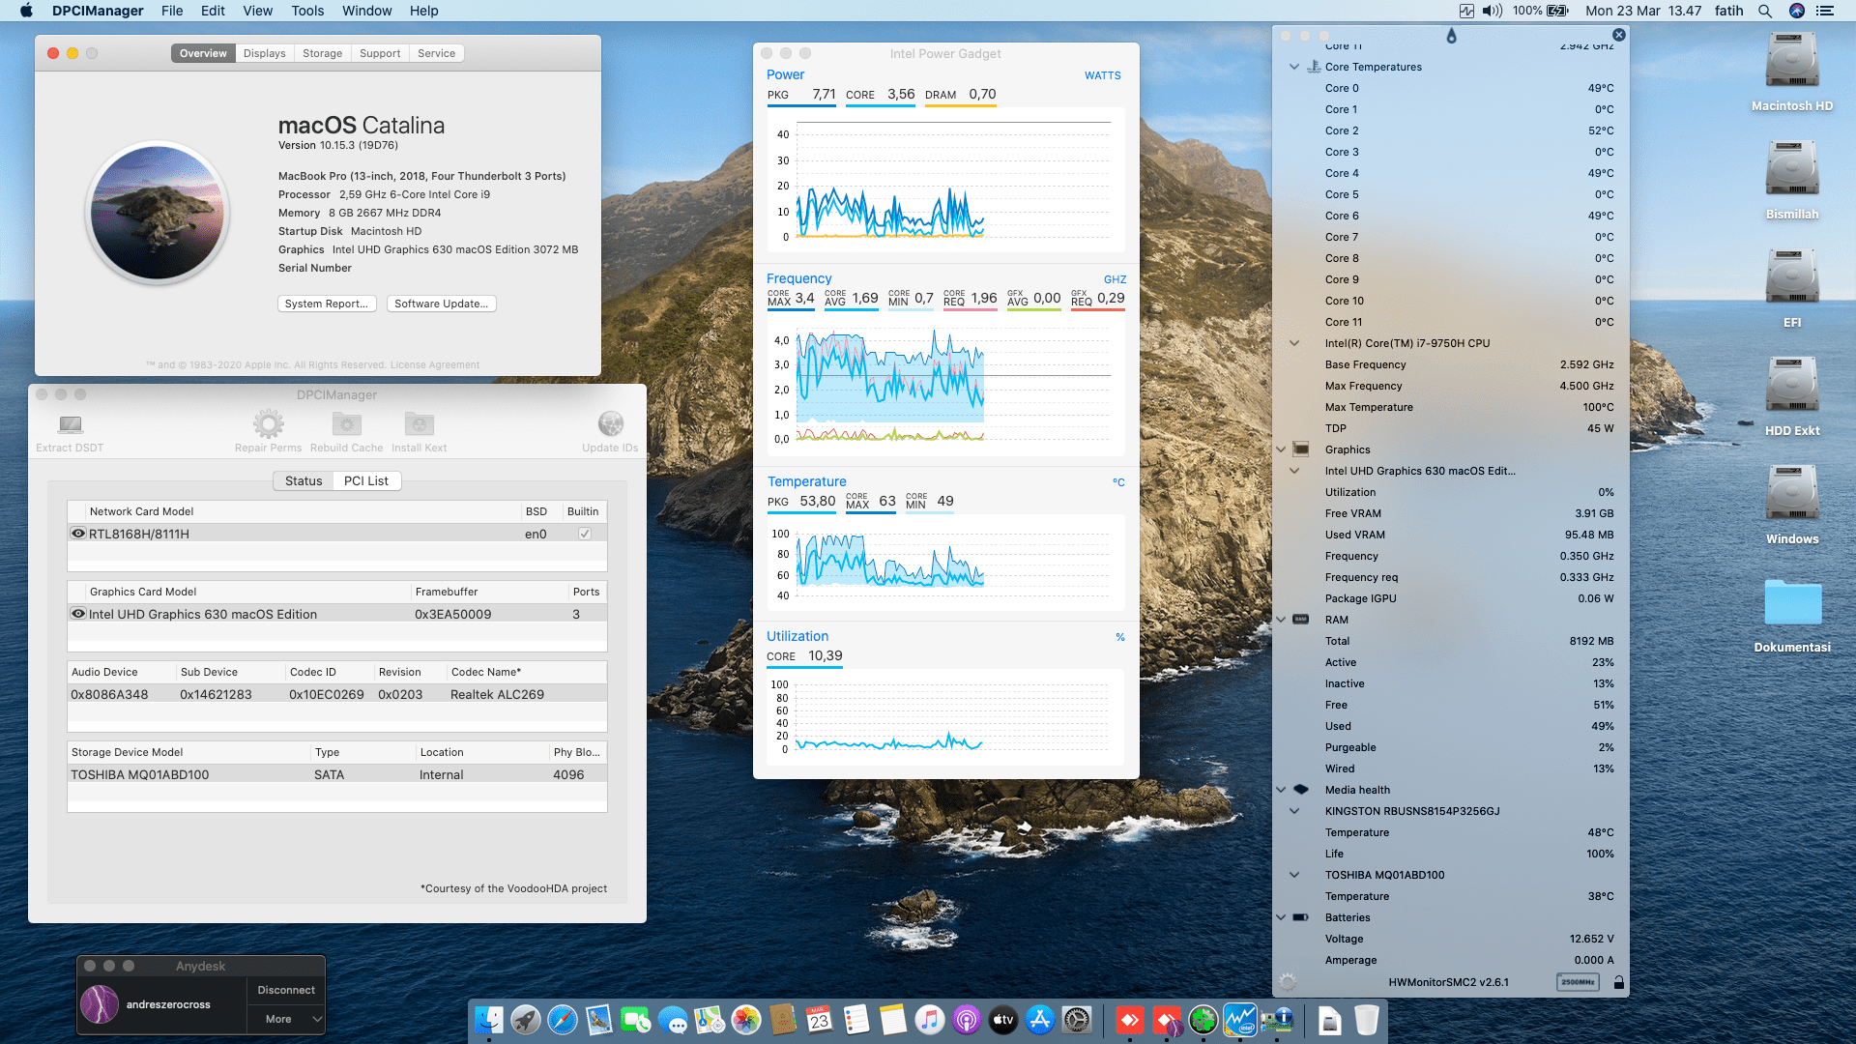Viewport: 1856px width, 1044px height.
Task: Click the Repair Perms gear icon
Action: 268,422
